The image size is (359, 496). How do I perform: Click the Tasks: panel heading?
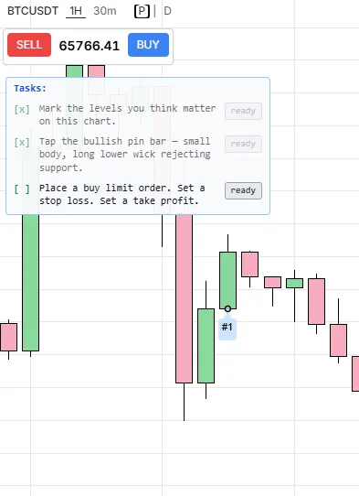(30, 88)
